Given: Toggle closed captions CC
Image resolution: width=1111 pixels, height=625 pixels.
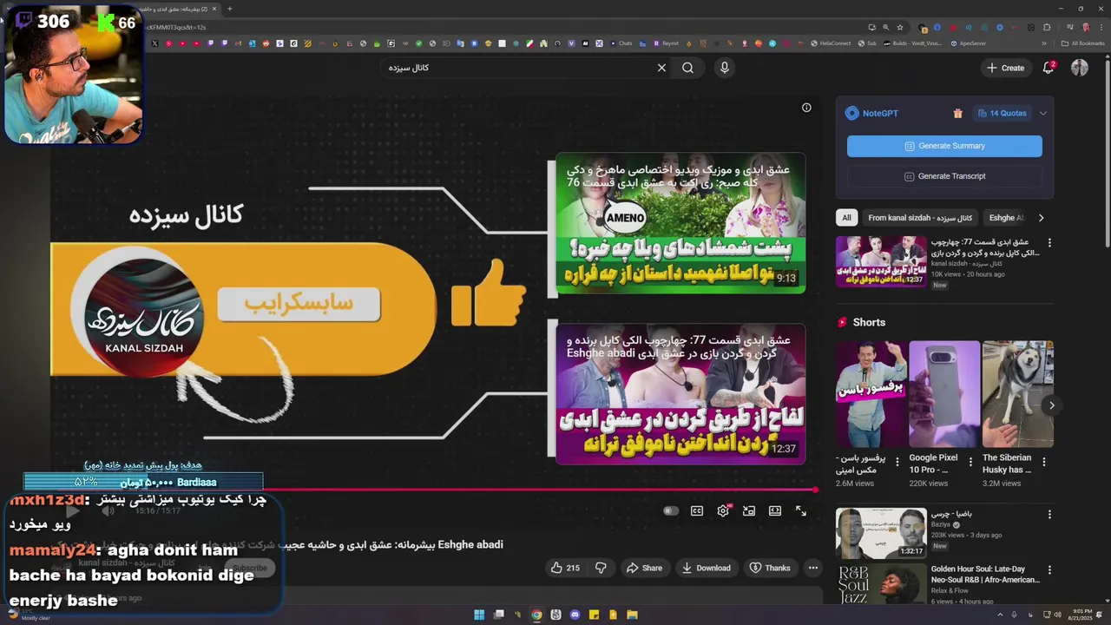Looking at the screenshot, I should point(697,511).
